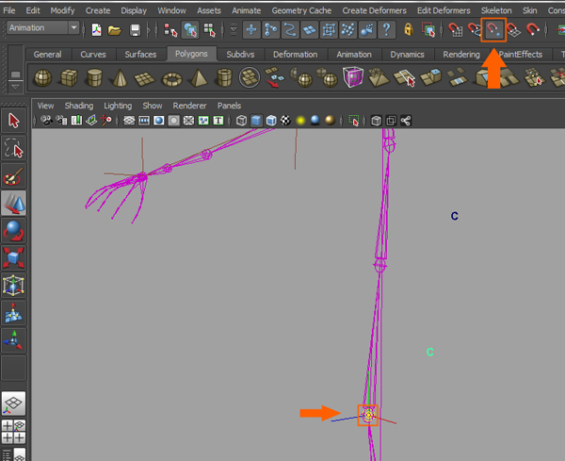Open the viewport Lighting menu

tap(118, 106)
